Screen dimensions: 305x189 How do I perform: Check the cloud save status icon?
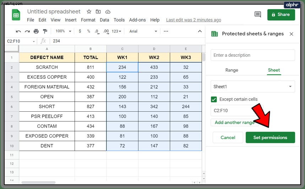pos(108,12)
